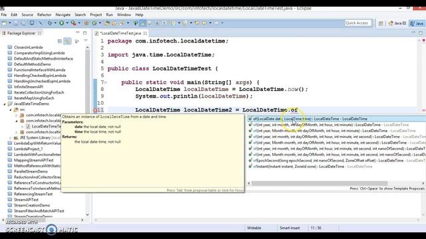Collapse the src folder node

[11, 110]
